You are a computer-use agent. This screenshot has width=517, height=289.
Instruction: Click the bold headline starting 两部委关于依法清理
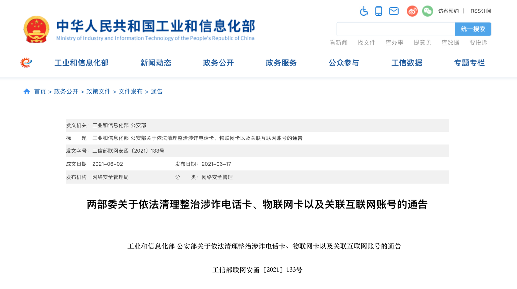click(x=257, y=204)
